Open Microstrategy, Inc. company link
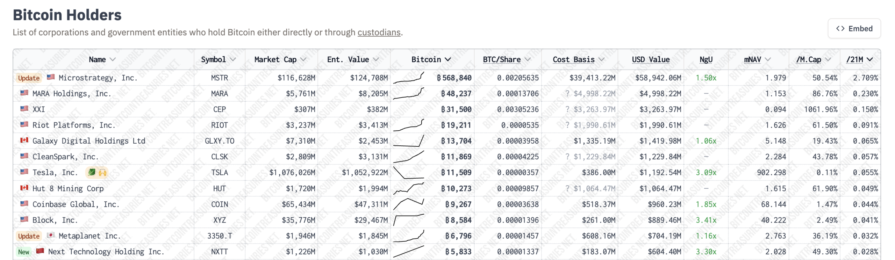Viewport: 895px width, 260px height. (98, 78)
